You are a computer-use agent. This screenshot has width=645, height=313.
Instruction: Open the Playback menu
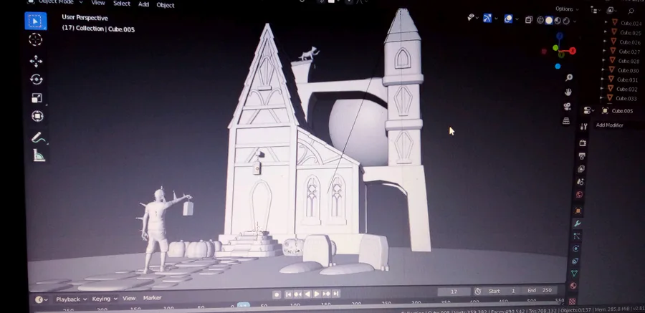71,299
